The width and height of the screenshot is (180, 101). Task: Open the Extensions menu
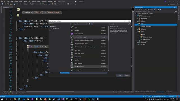(x=44, y=1)
